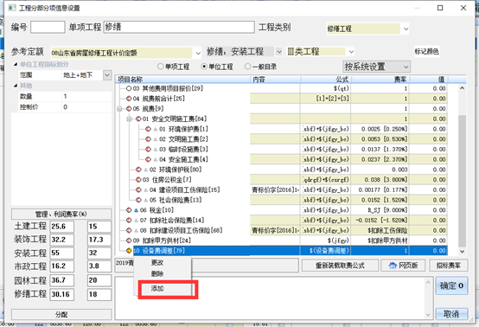Click the 土建工程 rate field showing 25.6
Screen dimensions: 479x327
click(61, 227)
